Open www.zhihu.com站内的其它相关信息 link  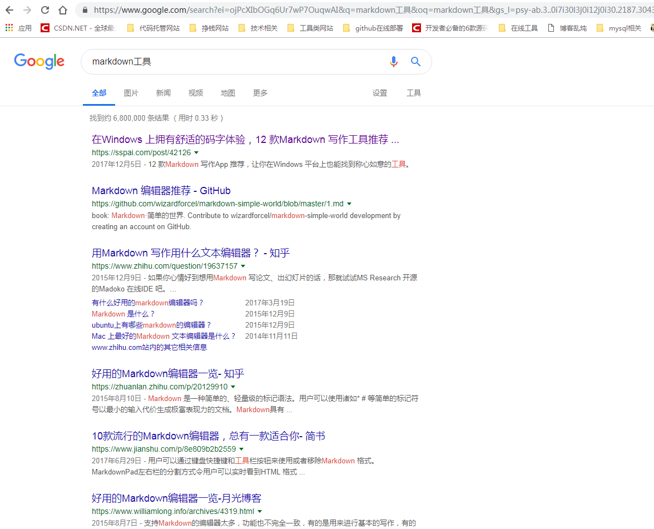pos(149,348)
